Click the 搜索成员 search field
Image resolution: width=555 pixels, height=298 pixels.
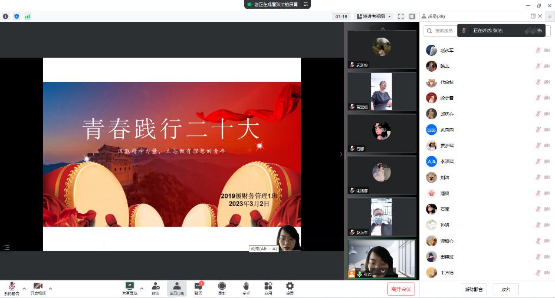[x=444, y=31]
